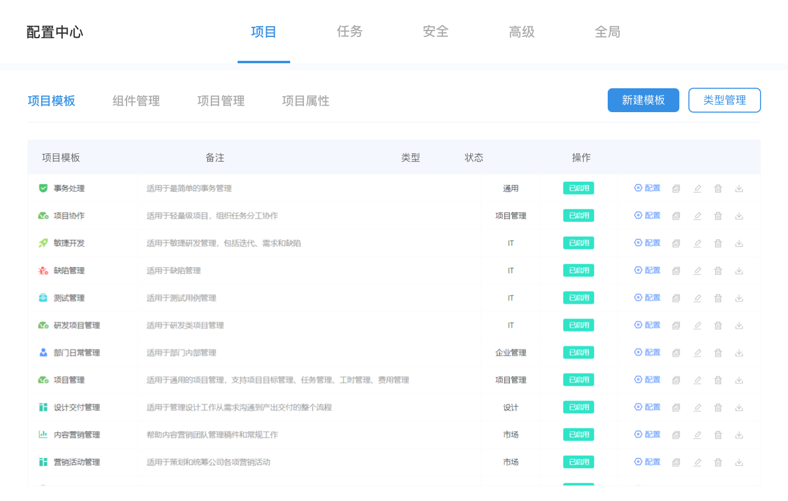Viewport: 788px width, 501px height.
Task: Edit the 部门日常管理 template
Action: pos(697,353)
